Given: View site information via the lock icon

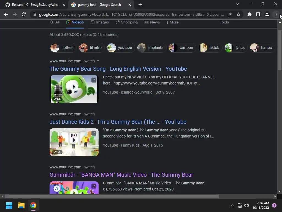Looking at the screenshot, I should click(34, 14).
